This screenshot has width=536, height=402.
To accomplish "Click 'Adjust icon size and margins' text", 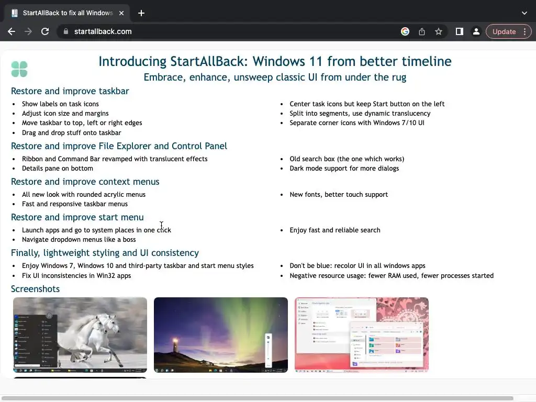I will click(x=65, y=114).
